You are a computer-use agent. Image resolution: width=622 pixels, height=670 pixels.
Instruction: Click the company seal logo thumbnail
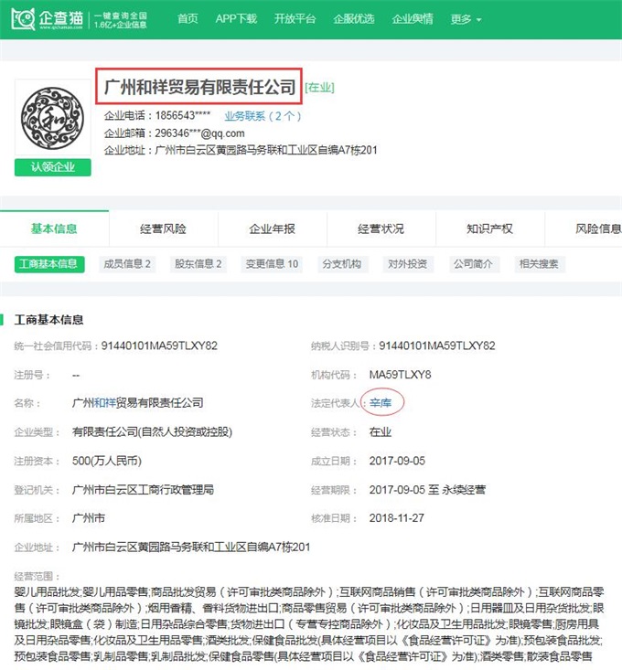[x=53, y=117]
